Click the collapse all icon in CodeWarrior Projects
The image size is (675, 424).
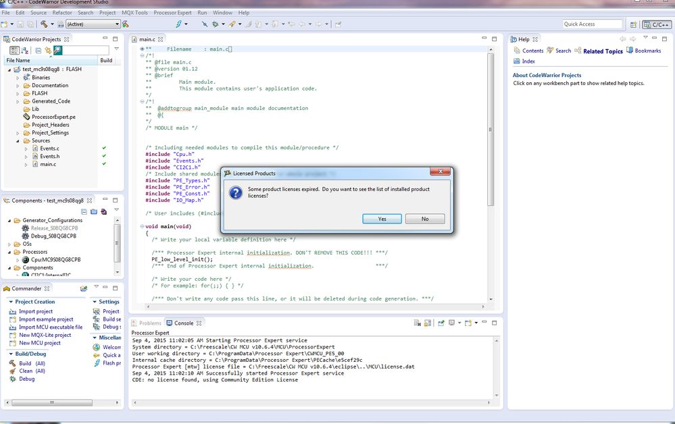(39, 51)
